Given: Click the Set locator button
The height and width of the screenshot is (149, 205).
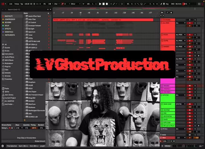Looking at the screenshot, I should pyautogui.click(x=162, y=12).
